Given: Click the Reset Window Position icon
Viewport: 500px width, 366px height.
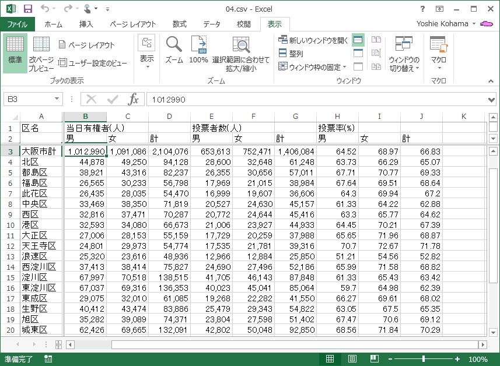Looking at the screenshot, I should tap(376, 66).
